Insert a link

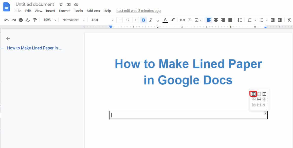tap(182, 20)
